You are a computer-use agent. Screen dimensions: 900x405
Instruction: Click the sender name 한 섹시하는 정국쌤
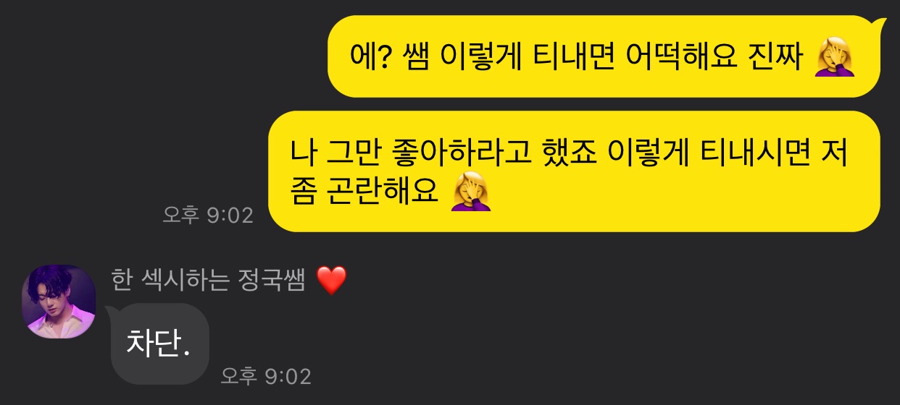click(209, 281)
